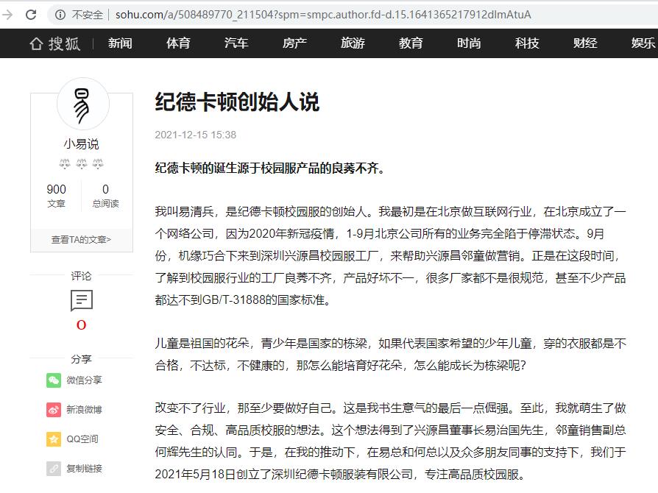Go to the 汽车 section
Screen dimensions: 658x493
click(236, 43)
